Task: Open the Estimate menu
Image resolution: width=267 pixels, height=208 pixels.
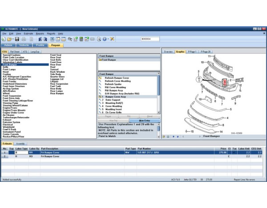Action: point(28,33)
